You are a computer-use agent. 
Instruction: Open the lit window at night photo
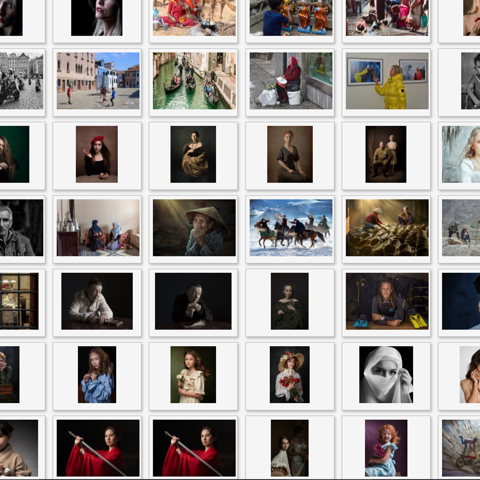click(x=19, y=301)
